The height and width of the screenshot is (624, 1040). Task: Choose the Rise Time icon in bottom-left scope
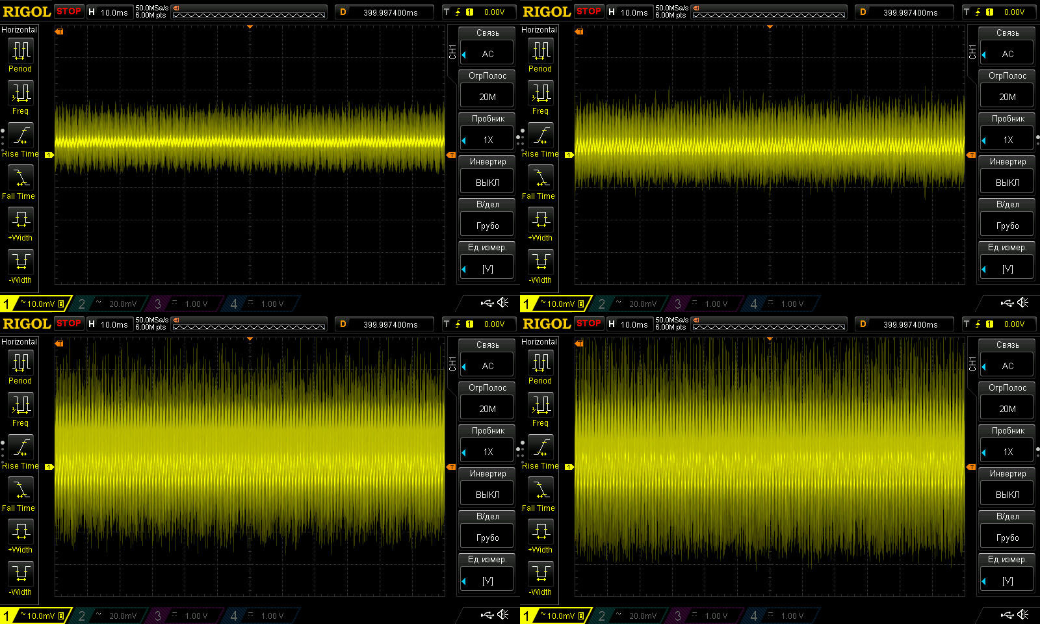point(21,448)
